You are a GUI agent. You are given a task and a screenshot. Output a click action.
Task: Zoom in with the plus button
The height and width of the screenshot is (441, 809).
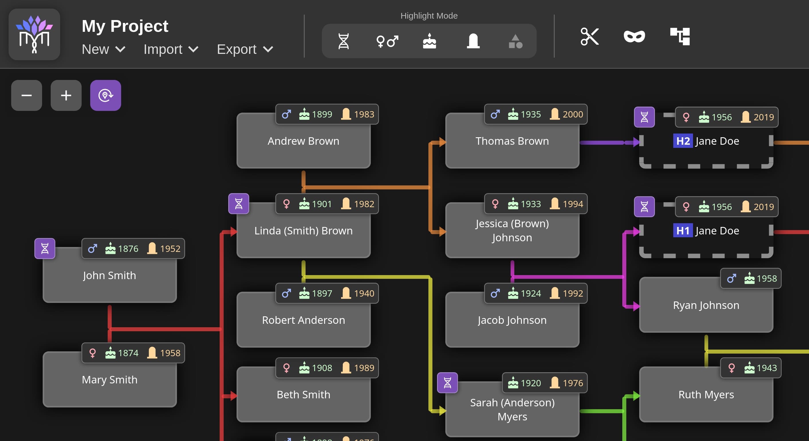pyautogui.click(x=66, y=95)
